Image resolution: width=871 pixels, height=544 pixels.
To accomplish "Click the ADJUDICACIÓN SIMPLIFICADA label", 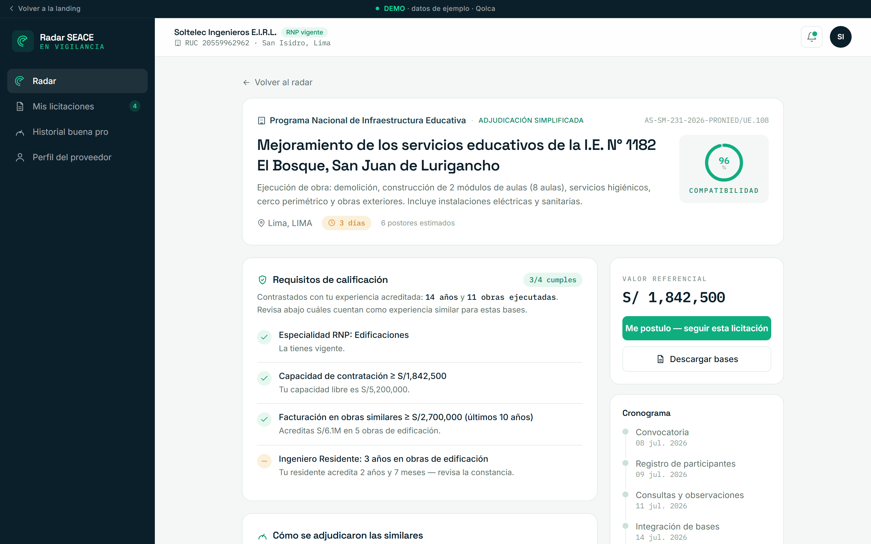I will click(x=531, y=120).
